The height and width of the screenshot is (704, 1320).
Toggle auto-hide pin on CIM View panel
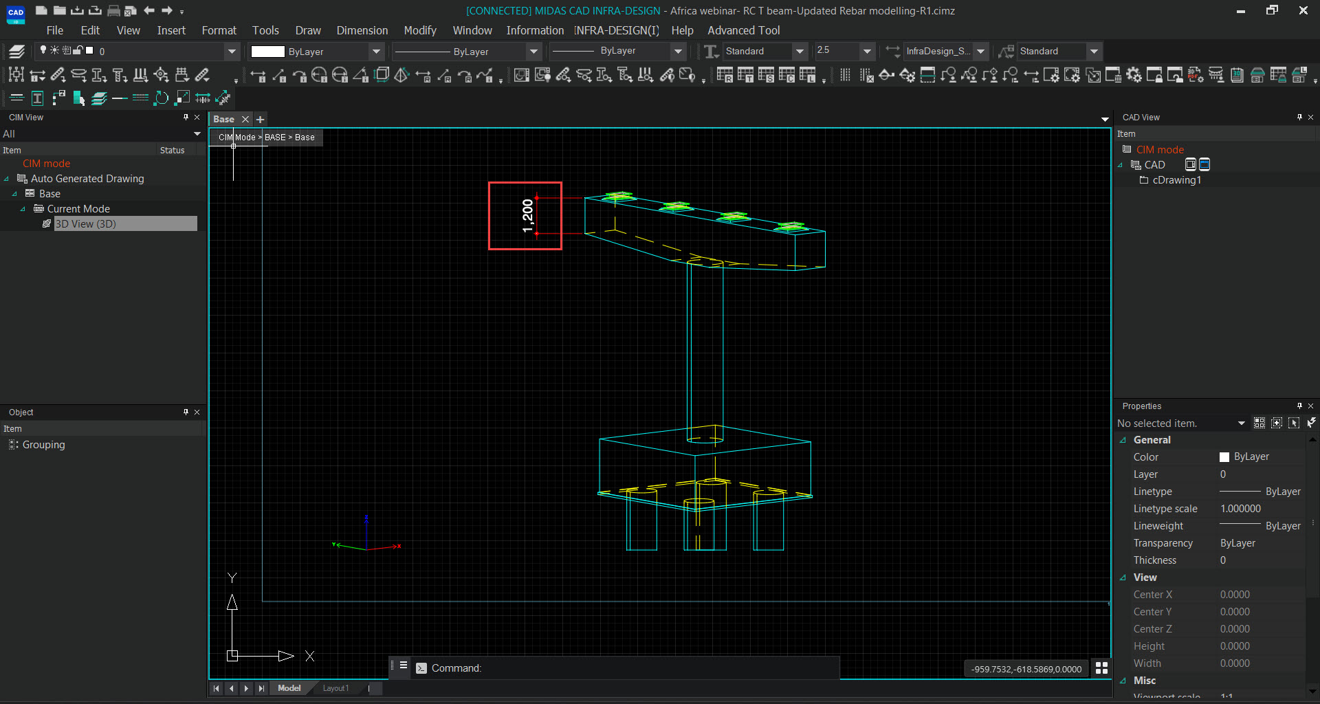click(186, 117)
